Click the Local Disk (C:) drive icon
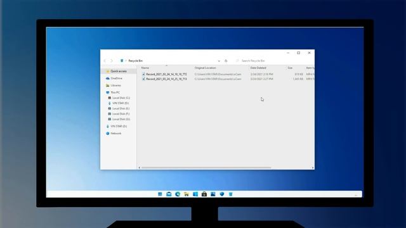Image resolution: width=406 pixels, height=228 pixels. tap(110, 98)
